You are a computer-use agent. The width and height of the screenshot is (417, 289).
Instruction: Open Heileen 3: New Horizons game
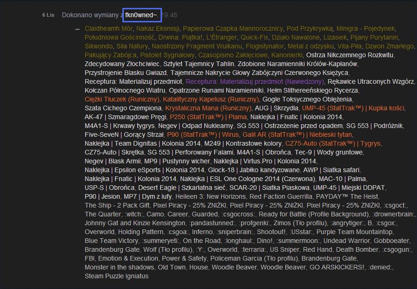pos(210,196)
